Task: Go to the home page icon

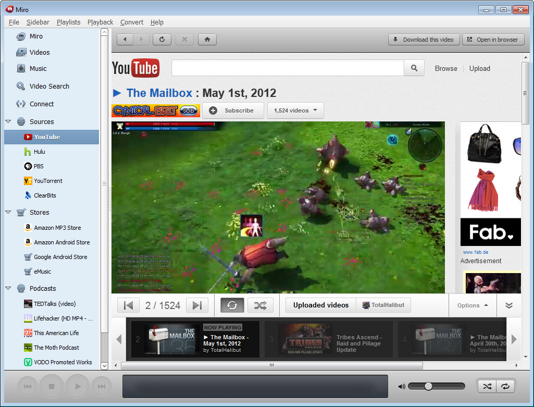Action: [207, 40]
